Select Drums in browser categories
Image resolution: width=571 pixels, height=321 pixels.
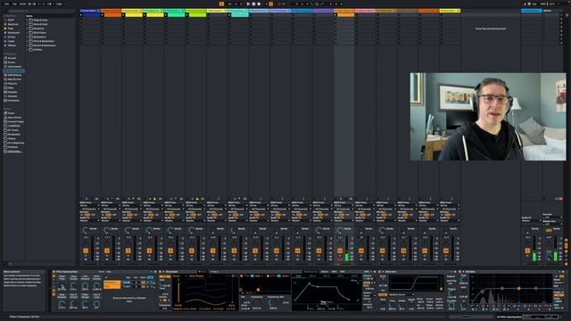pyautogui.click(x=12, y=62)
